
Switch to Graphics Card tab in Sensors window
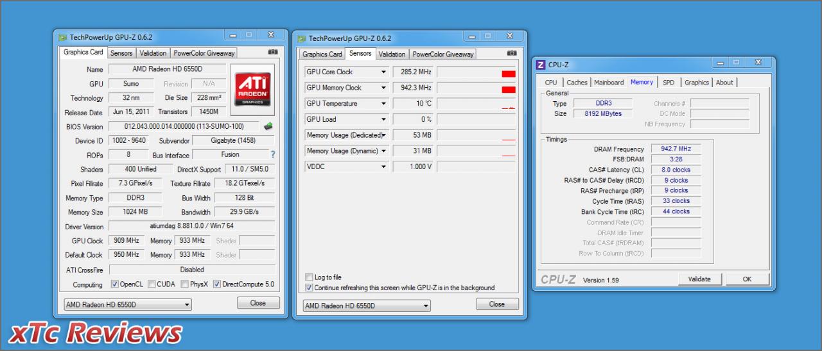[x=322, y=54]
